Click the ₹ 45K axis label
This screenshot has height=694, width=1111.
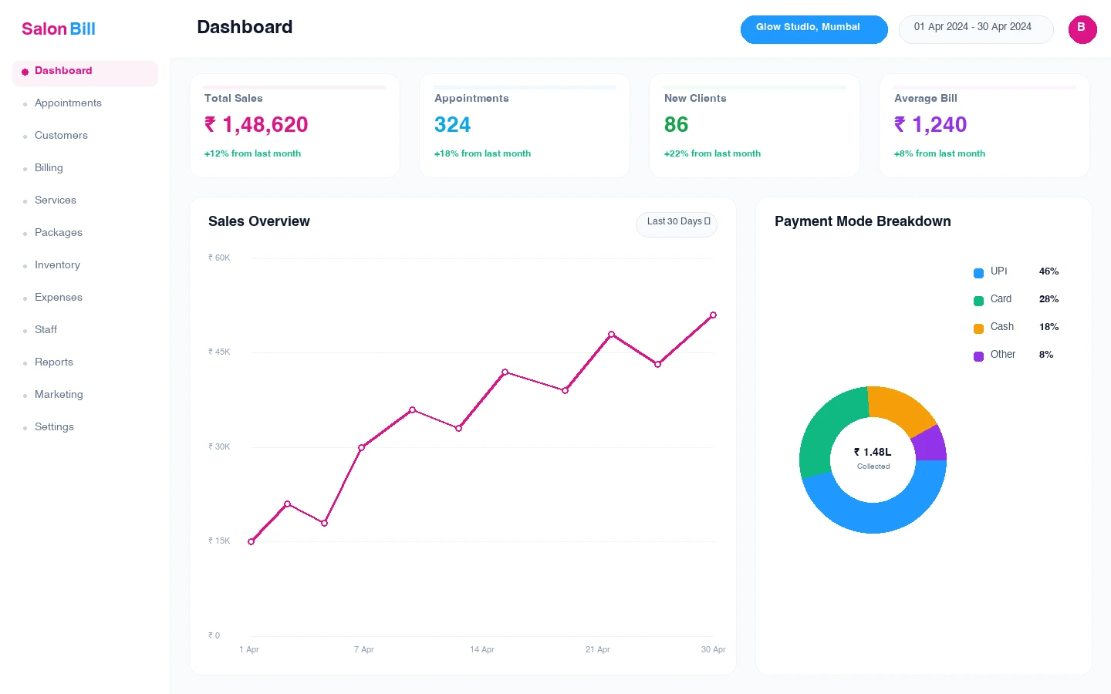coord(219,352)
